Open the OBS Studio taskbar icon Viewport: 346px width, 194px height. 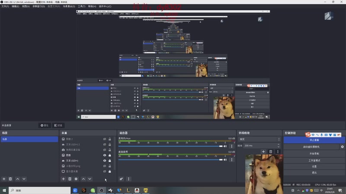pos(102,190)
